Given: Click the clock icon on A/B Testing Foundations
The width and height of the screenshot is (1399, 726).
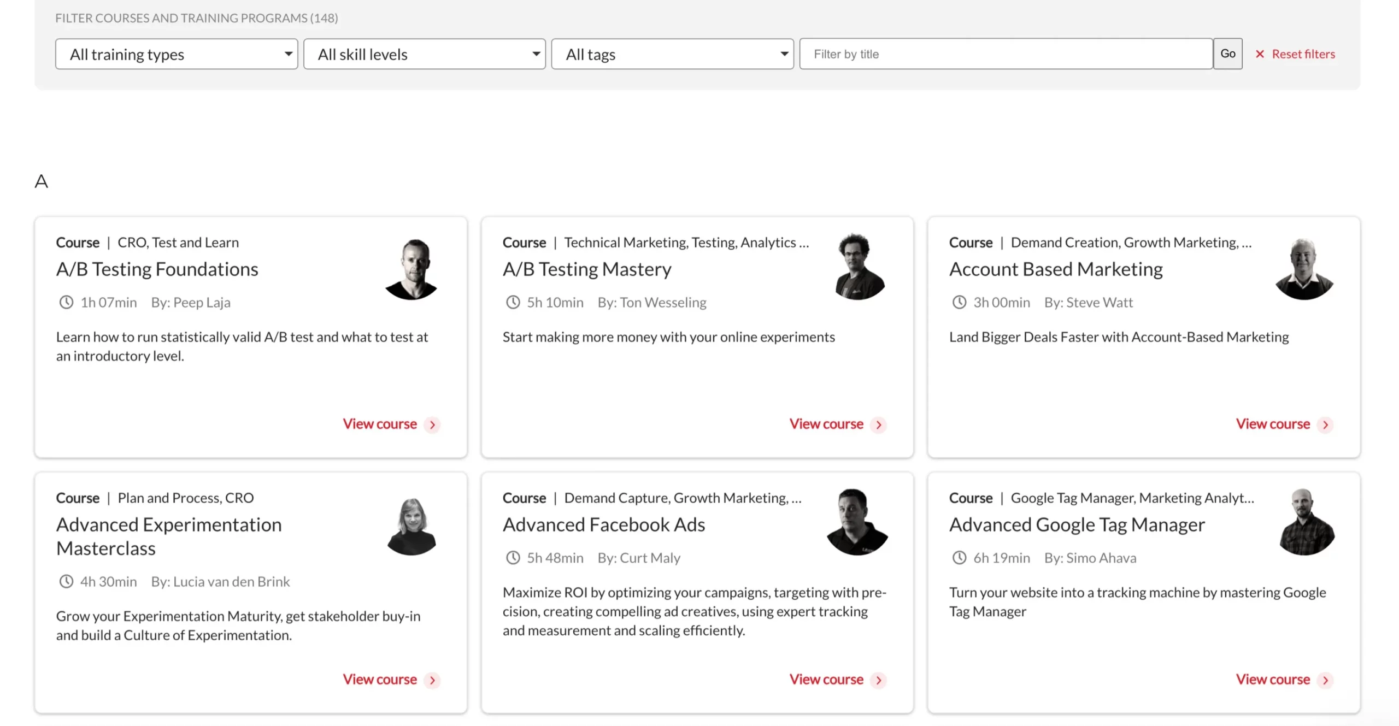Looking at the screenshot, I should 66,302.
